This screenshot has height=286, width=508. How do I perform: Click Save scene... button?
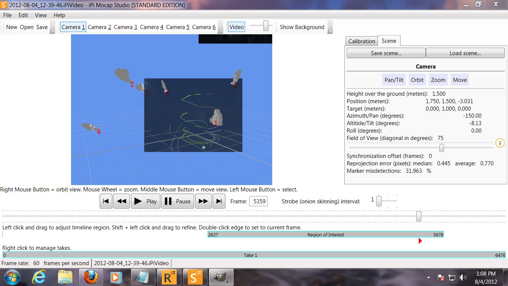[x=386, y=53]
